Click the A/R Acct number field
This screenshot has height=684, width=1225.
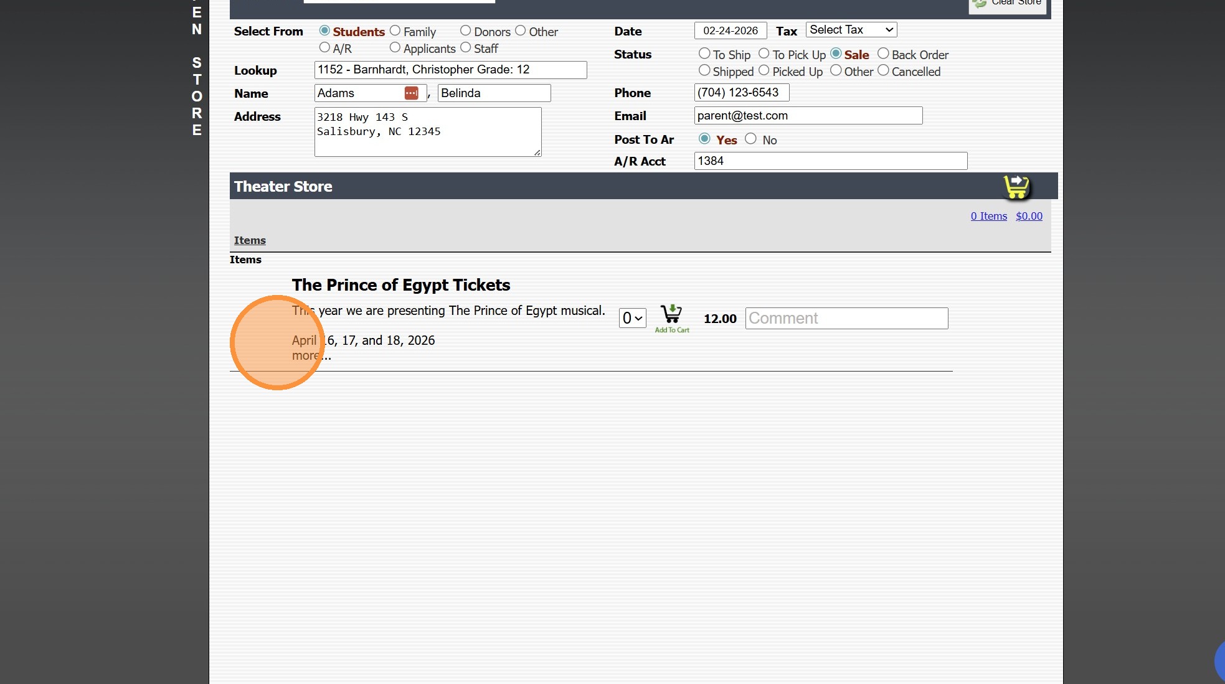830,161
